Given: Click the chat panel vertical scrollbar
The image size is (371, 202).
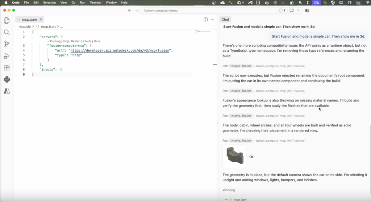Looking at the screenshot, I should coord(370,159).
